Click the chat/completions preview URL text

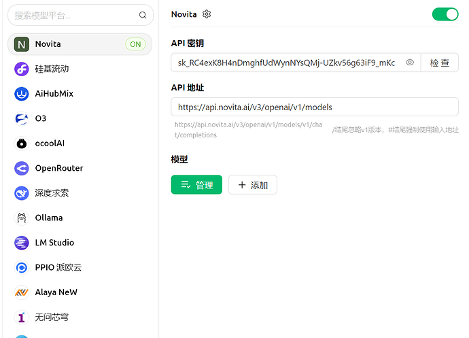pyautogui.click(x=249, y=130)
